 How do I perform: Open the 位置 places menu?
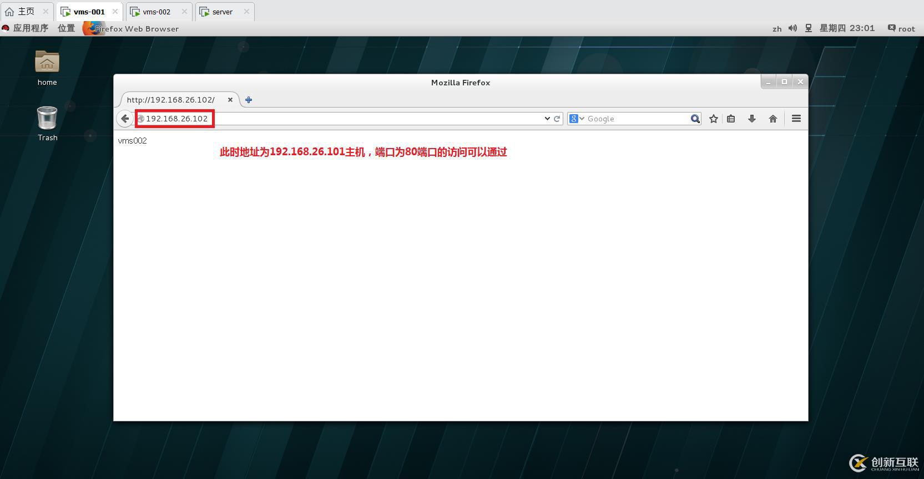pos(66,28)
